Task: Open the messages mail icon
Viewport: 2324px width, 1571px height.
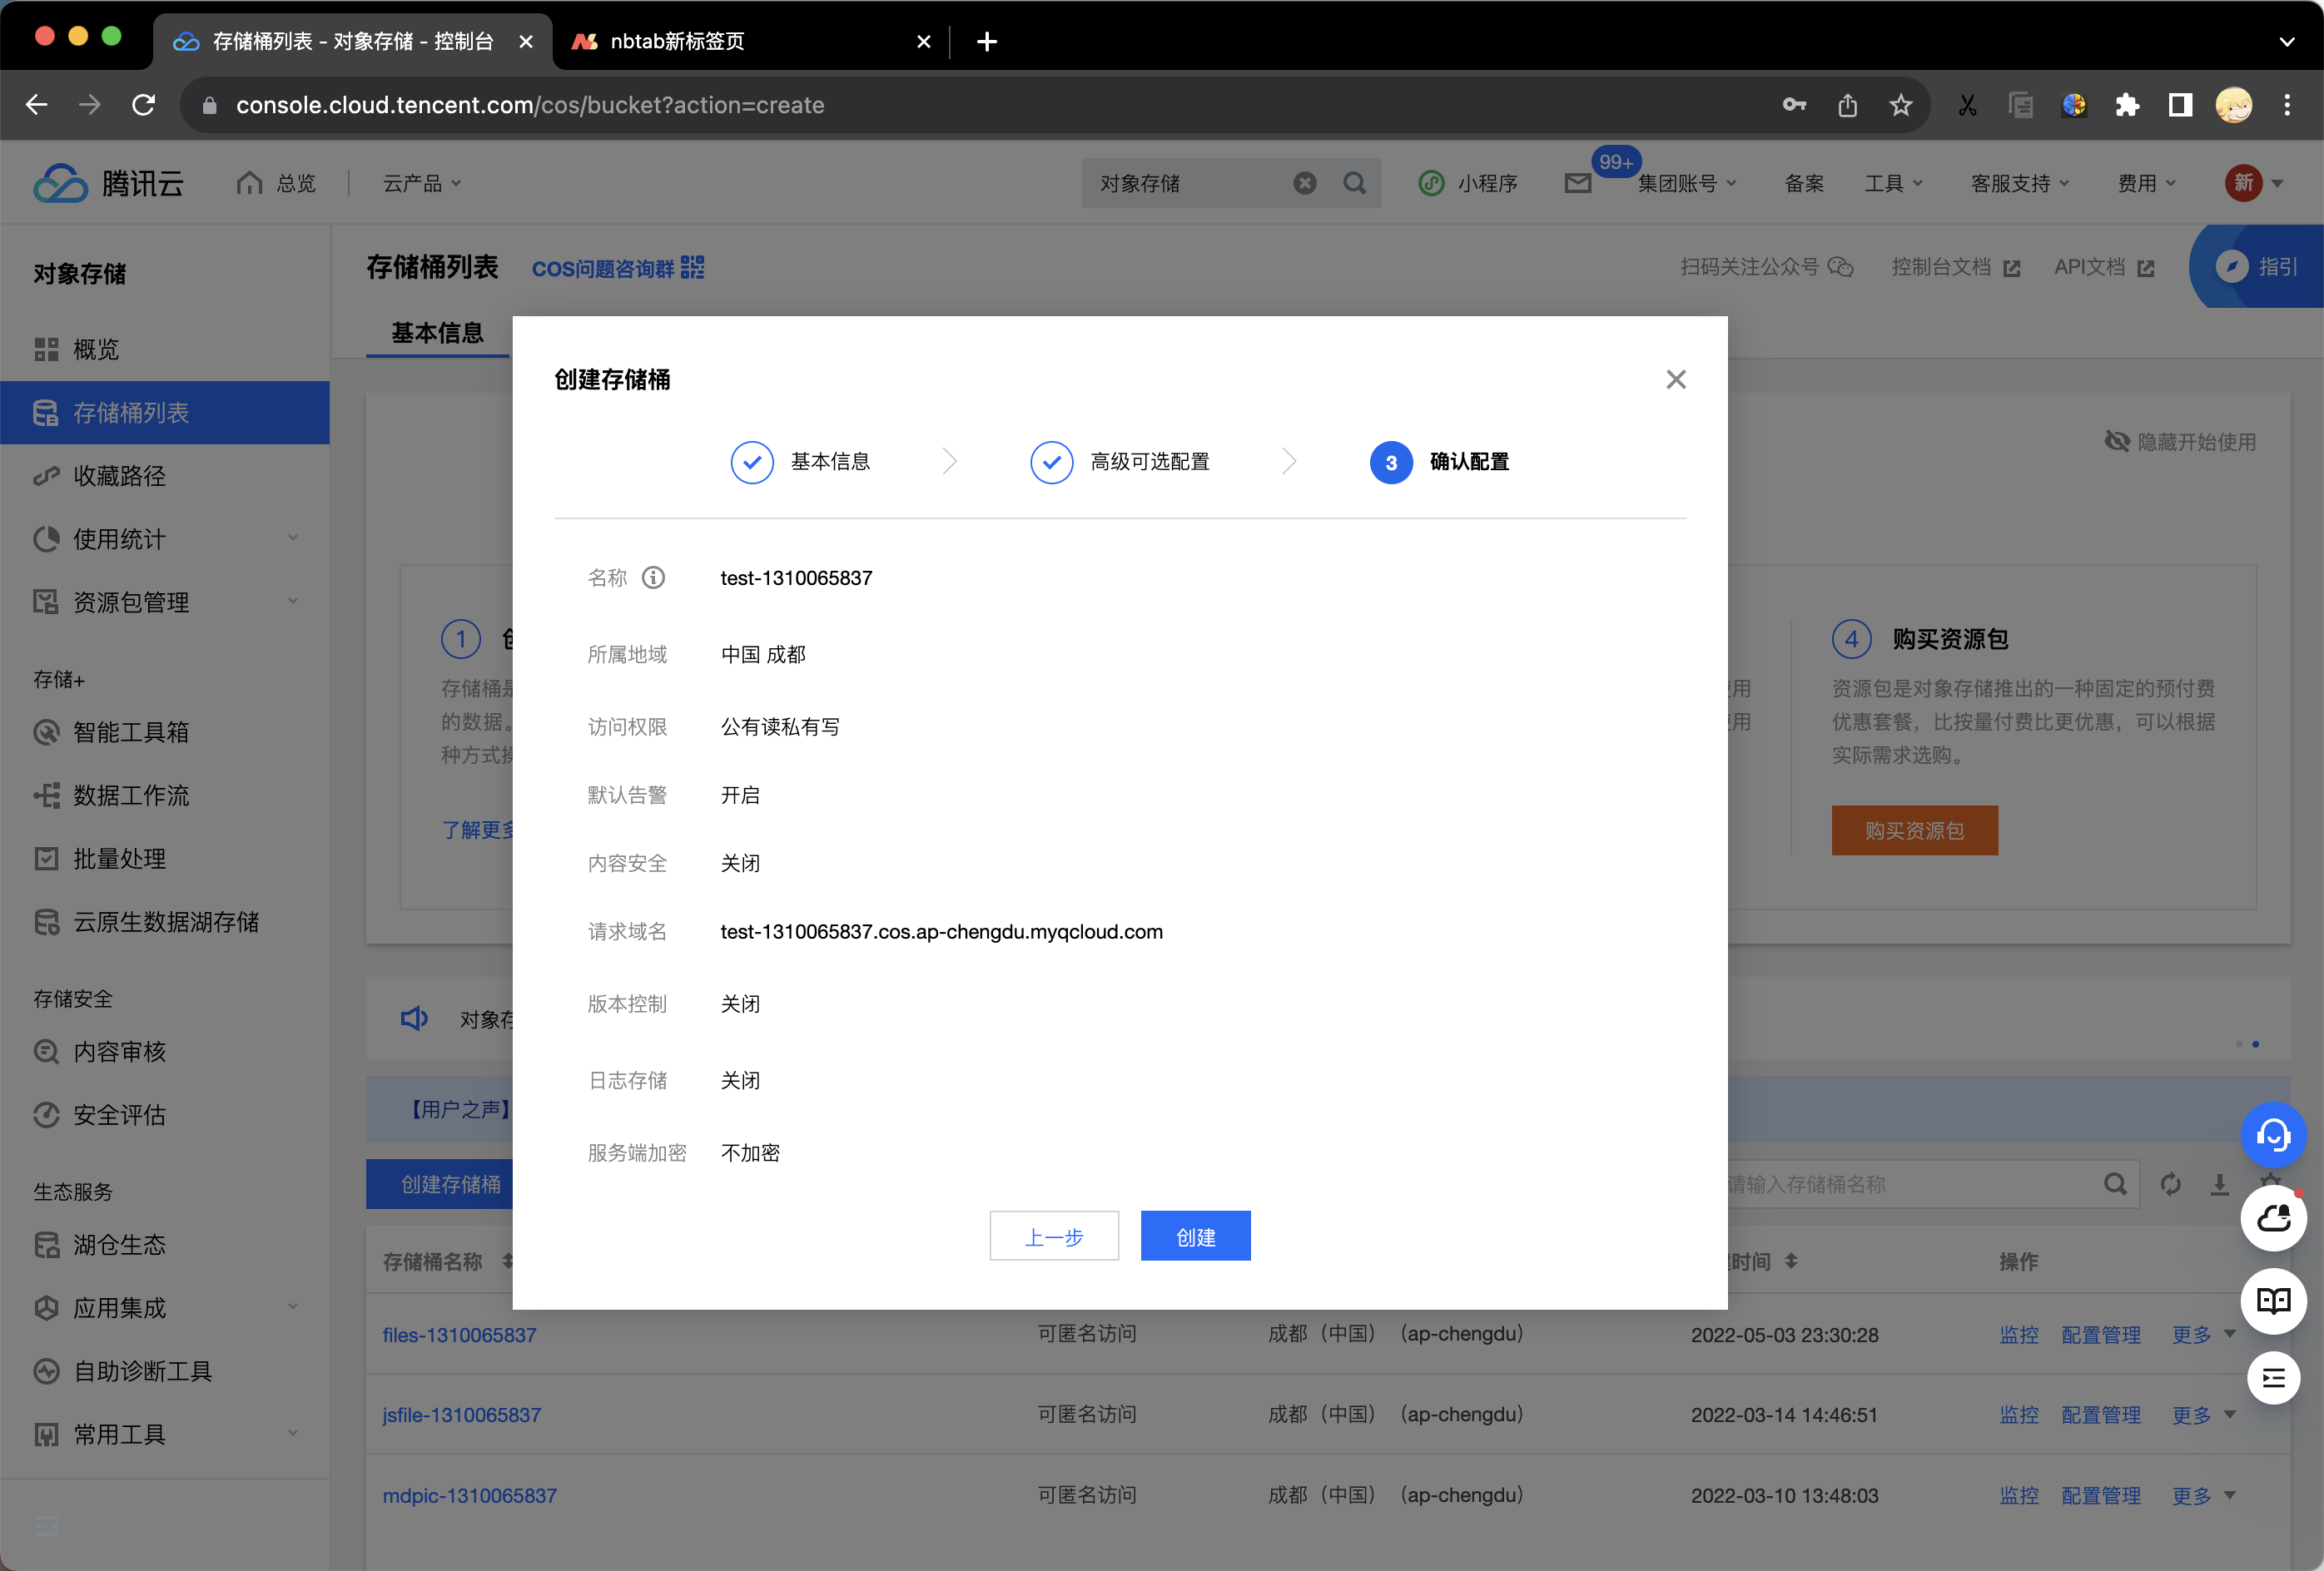Action: pos(1578,183)
